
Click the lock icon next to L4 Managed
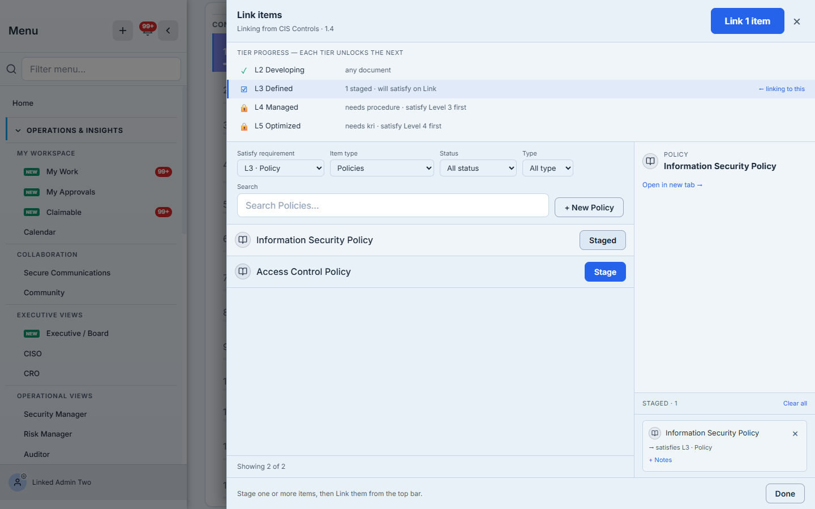tap(244, 107)
